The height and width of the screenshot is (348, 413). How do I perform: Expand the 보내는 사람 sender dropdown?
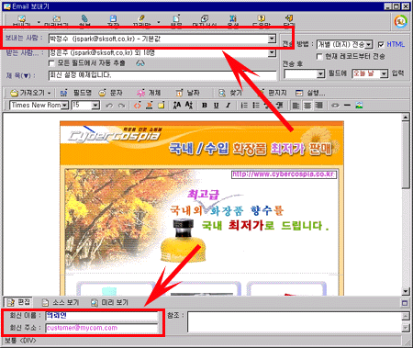272,39
